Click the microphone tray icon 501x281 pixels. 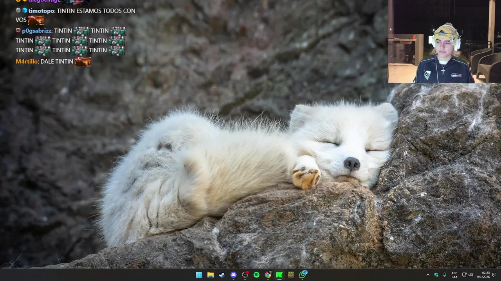point(445,275)
